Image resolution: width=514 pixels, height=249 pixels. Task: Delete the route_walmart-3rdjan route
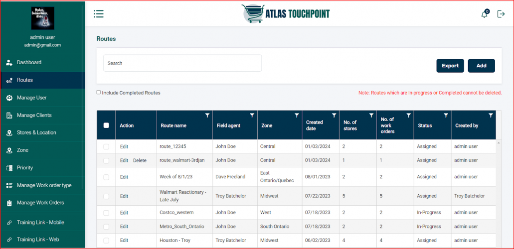140,160
